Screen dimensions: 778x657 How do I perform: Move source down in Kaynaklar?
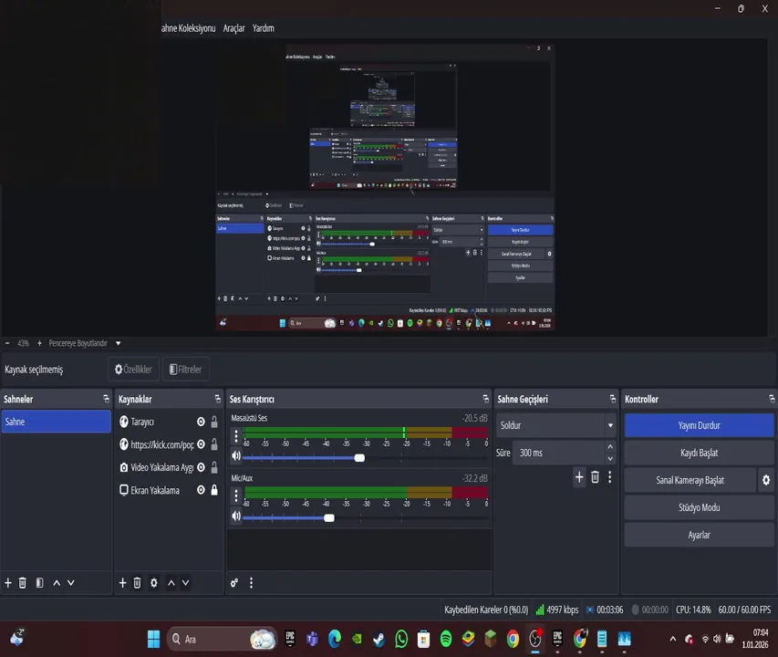pyautogui.click(x=185, y=582)
